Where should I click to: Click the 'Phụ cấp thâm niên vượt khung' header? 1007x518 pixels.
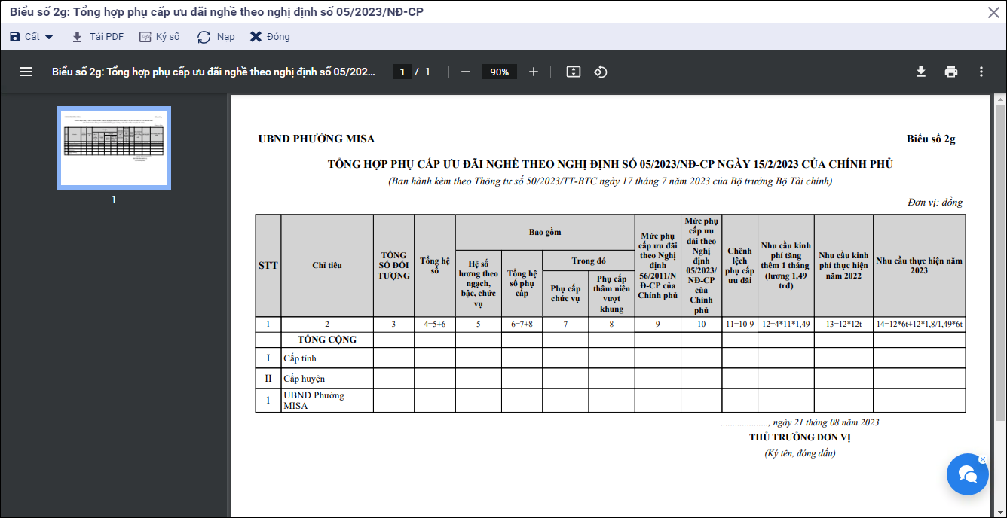click(x=611, y=294)
